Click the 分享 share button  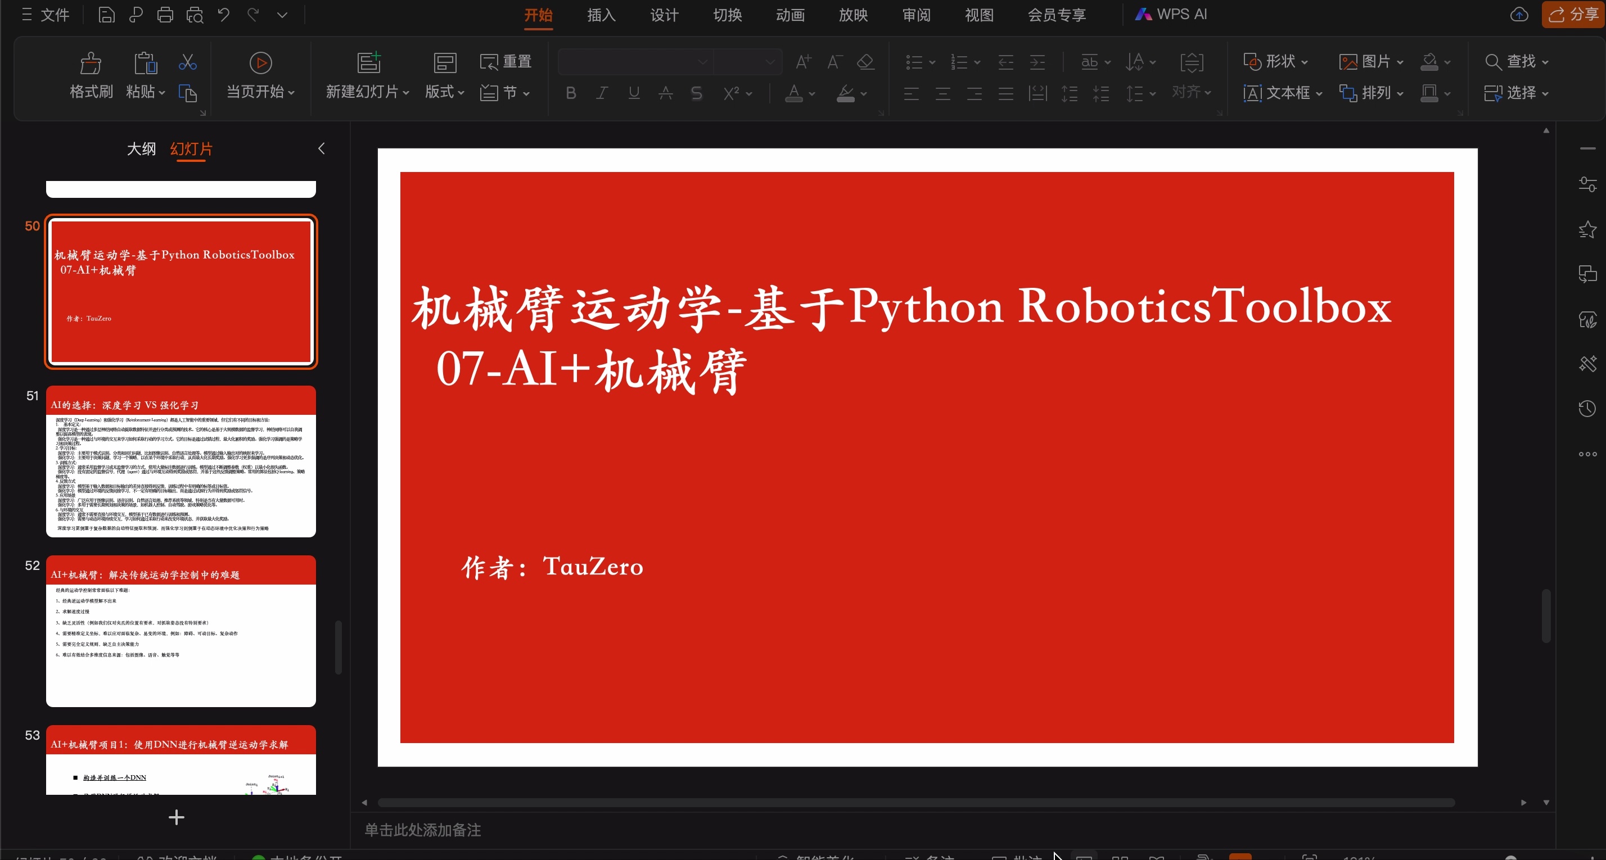click(1571, 15)
